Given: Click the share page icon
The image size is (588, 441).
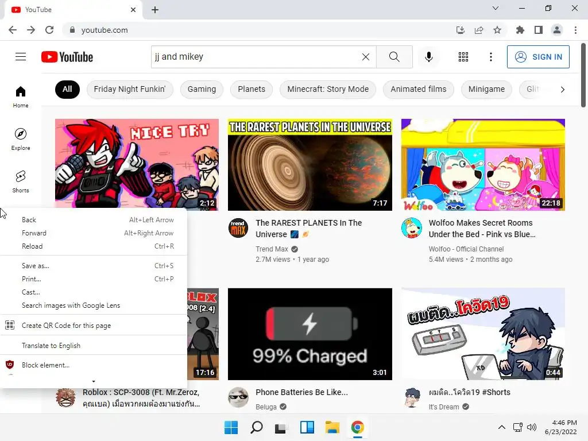Looking at the screenshot, I should (478, 30).
